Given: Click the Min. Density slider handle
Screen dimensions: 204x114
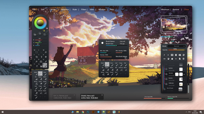Looking at the screenshot, I should (x=122, y=53).
